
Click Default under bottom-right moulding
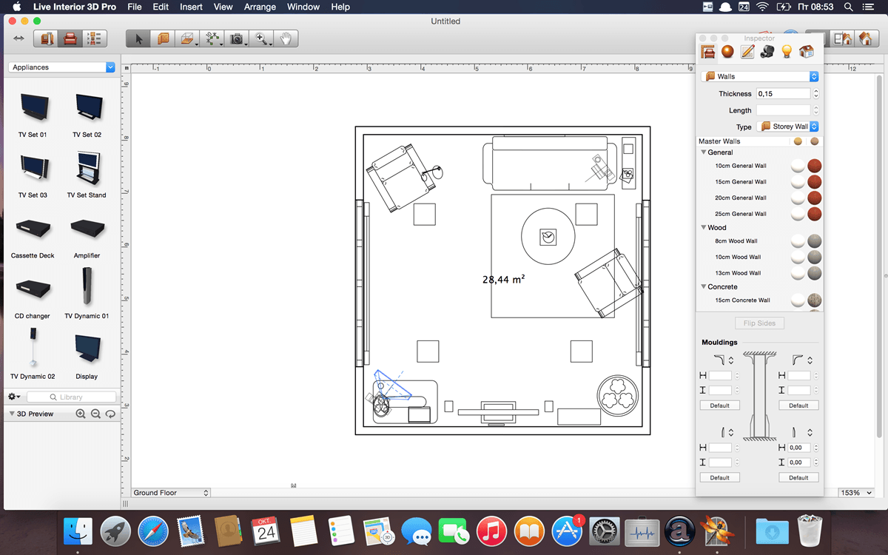pyautogui.click(x=798, y=478)
